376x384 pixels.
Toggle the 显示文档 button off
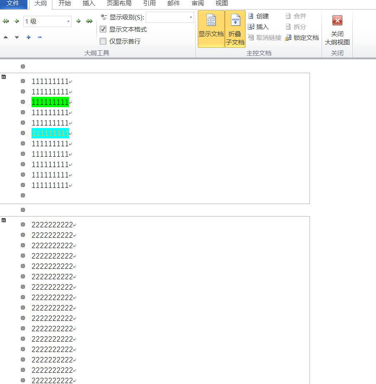point(211,28)
